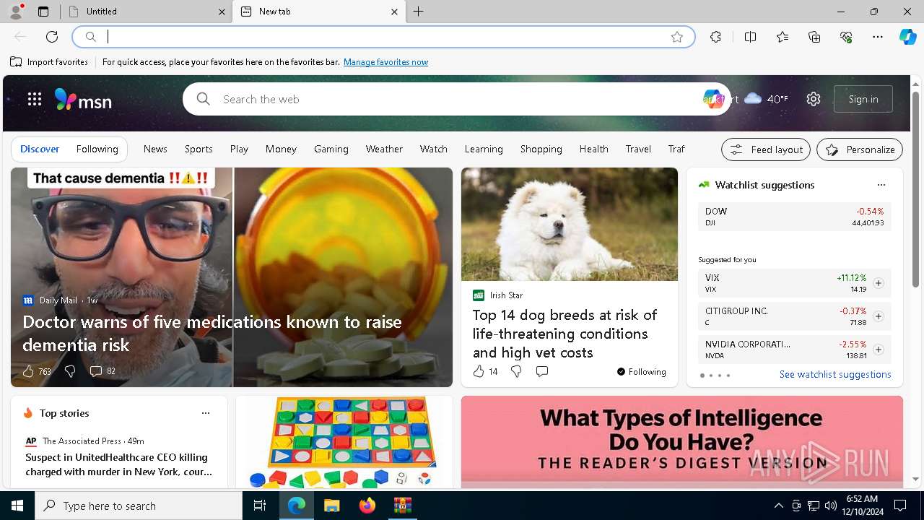Open See watchlist suggestions link

(x=835, y=374)
